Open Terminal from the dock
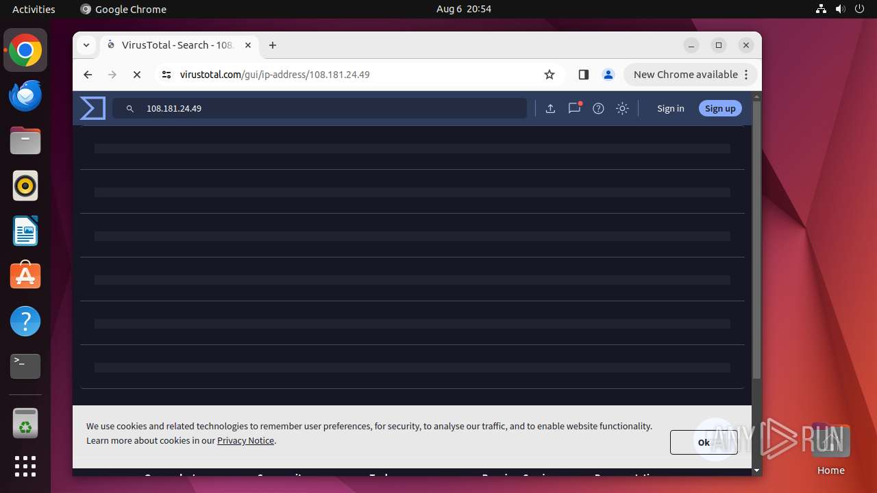 (25, 366)
